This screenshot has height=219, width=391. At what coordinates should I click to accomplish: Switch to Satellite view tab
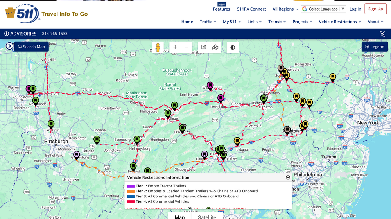tap(207, 216)
